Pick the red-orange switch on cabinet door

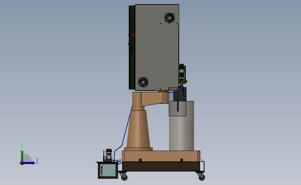(133, 35)
